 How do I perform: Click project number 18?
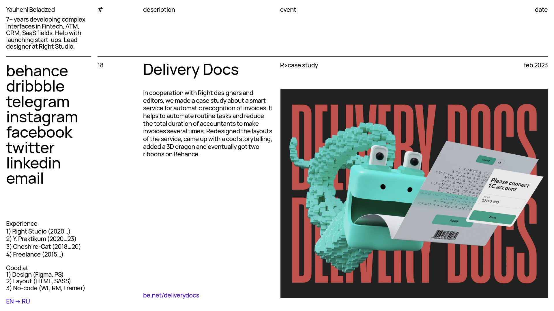(100, 65)
